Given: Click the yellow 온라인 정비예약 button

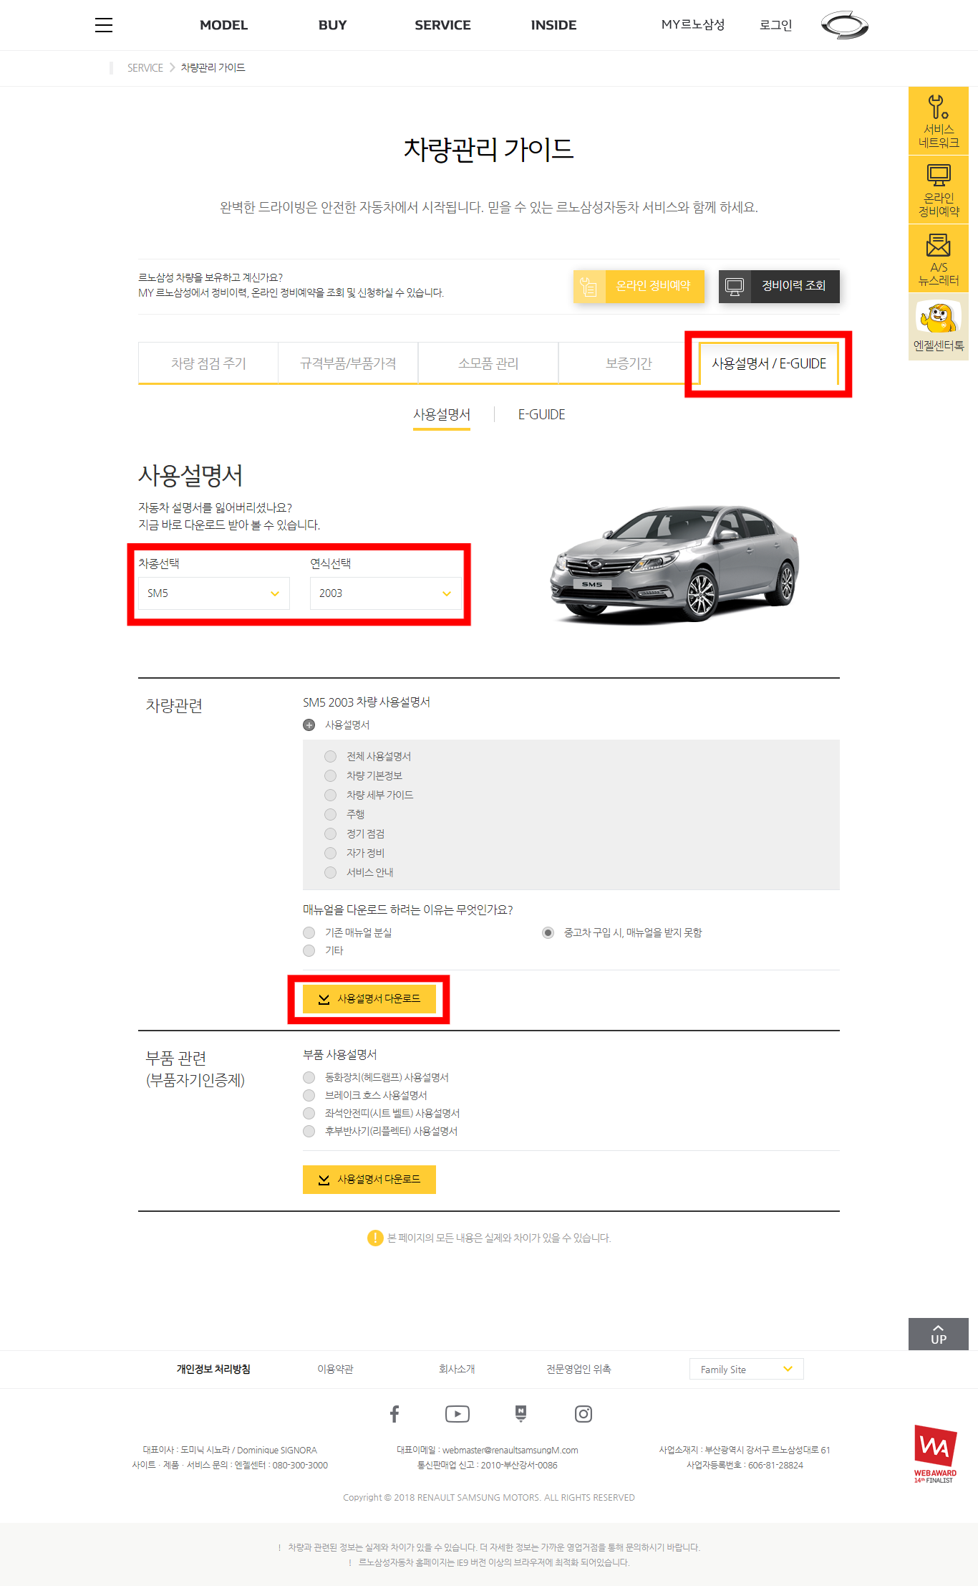Looking at the screenshot, I should click(x=639, y=287).
